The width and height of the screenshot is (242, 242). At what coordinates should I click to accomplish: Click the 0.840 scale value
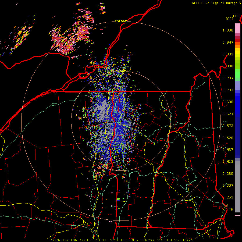pyautogui.click(x=228, y=66)
